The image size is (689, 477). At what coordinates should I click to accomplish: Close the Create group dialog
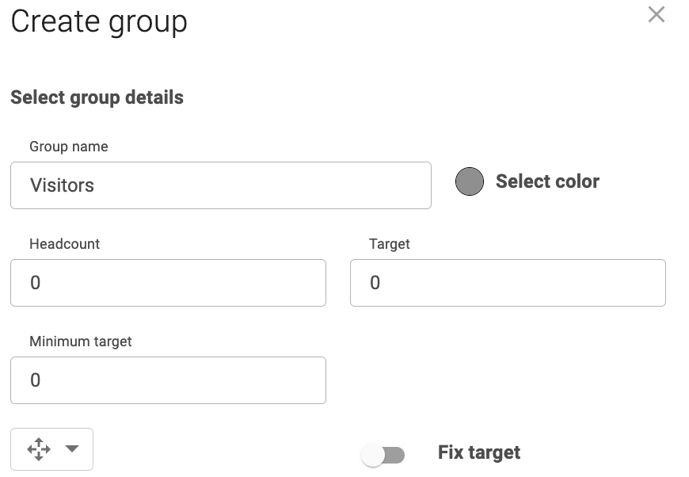point(656,14)
